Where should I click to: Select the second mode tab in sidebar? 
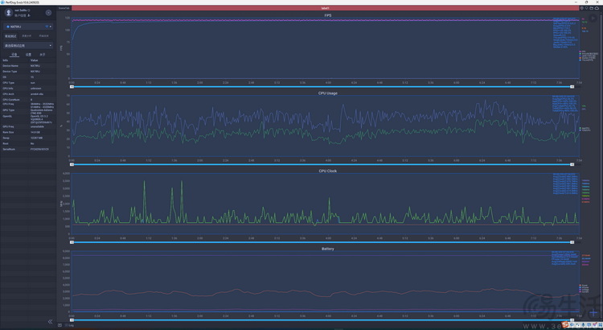click(x=27, y=35)
